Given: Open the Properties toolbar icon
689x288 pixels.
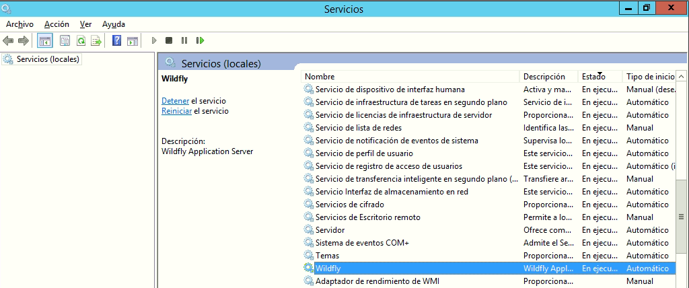Looking at the screenshot, I should [65, 41].
